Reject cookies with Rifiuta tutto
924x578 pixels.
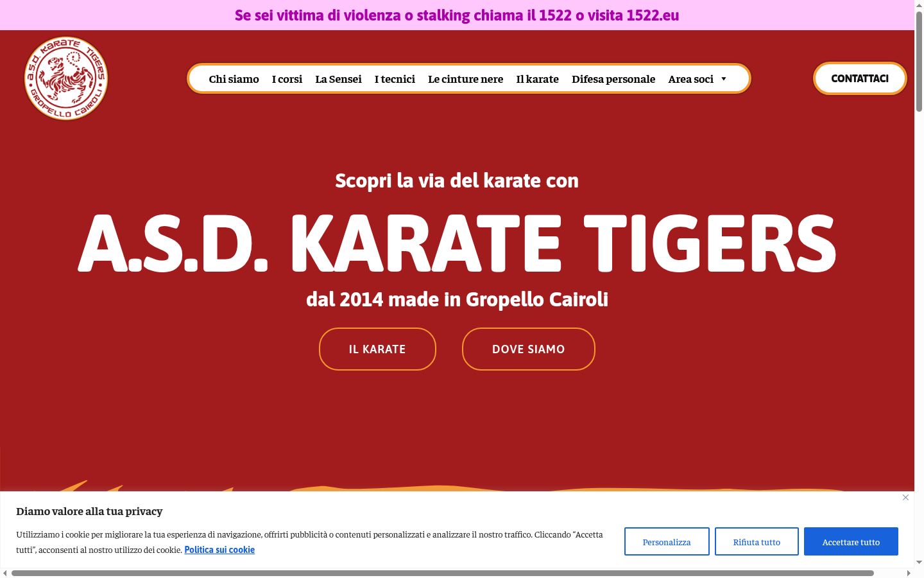[757, 541]
